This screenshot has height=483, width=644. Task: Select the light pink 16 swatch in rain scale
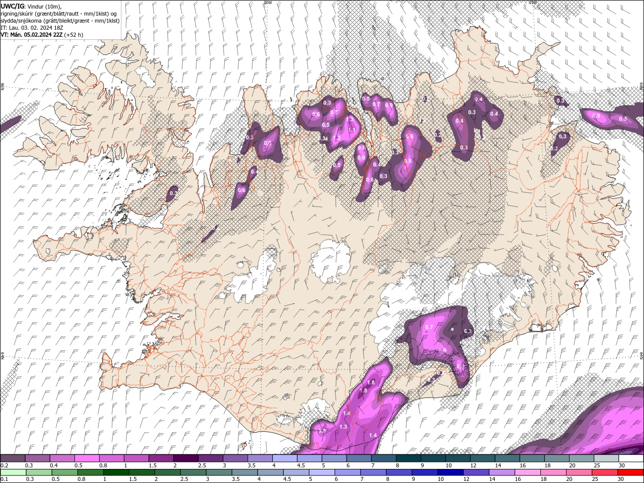coord(528,472)
